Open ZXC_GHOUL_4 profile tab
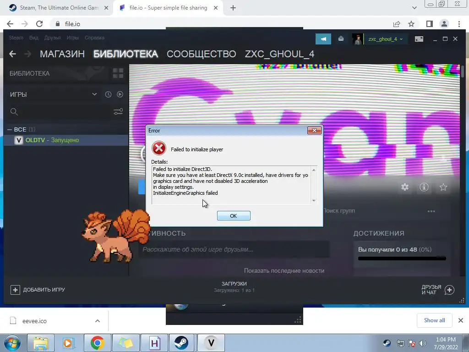469x352 pixels. pos(279,54)
